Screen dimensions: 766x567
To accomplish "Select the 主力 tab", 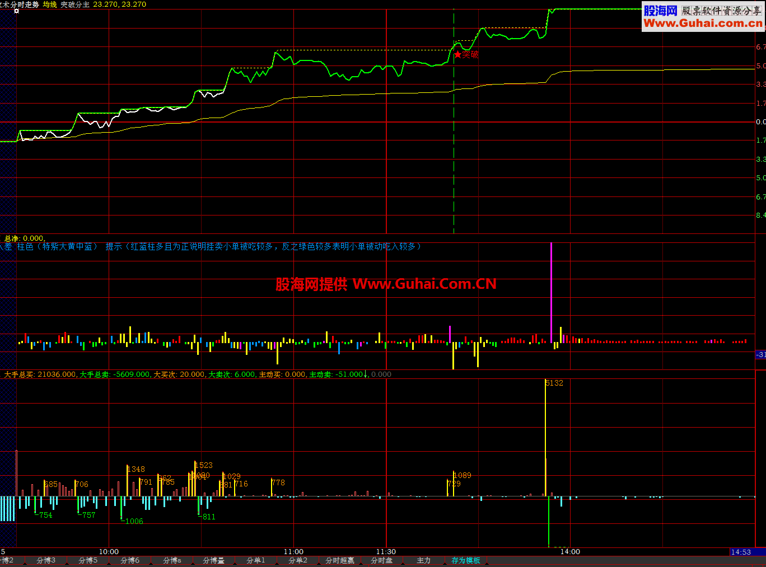I will [x=424, y=560].
